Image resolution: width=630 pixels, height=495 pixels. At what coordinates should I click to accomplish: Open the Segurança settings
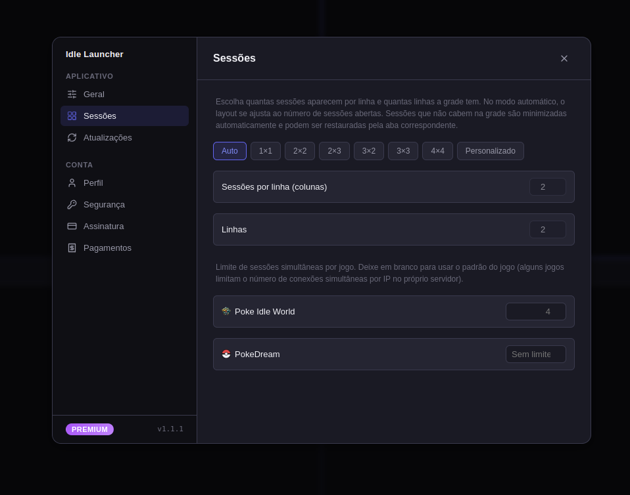tap(124, 205)
